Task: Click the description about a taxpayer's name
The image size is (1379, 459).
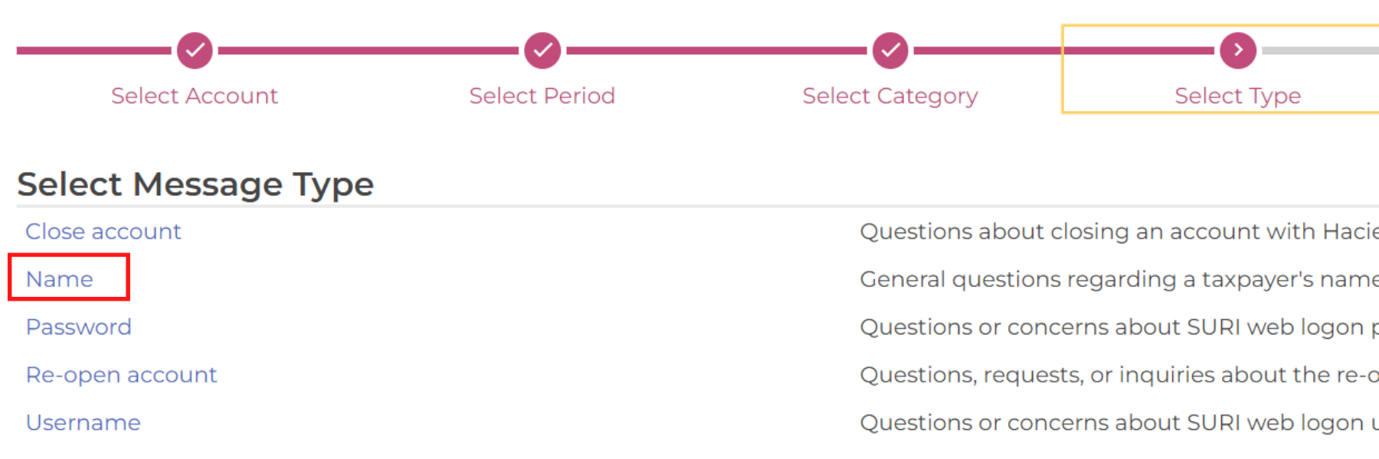Action: [x=1119, y=279]
